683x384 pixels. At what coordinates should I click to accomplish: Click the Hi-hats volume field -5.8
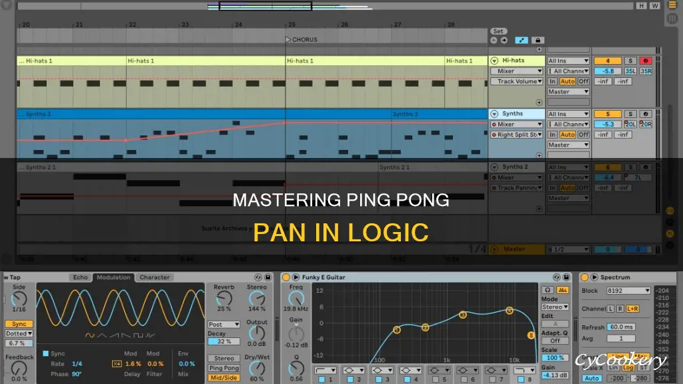pos(608,71)
